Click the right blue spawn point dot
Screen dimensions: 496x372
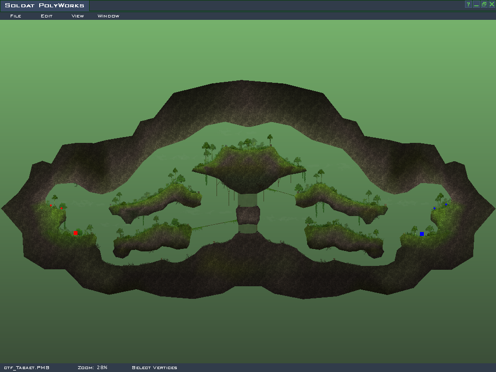[446, 204]
